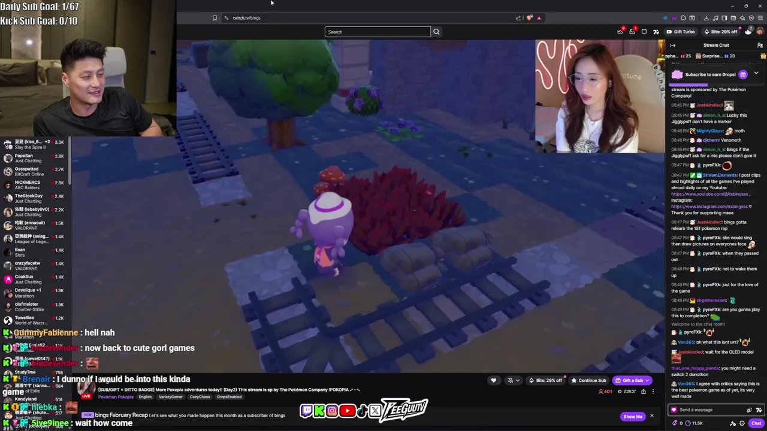This screenshot has height=431, width=767.
Task: Collapse the Stream Chat panel
Action: [x=673, y=45]
